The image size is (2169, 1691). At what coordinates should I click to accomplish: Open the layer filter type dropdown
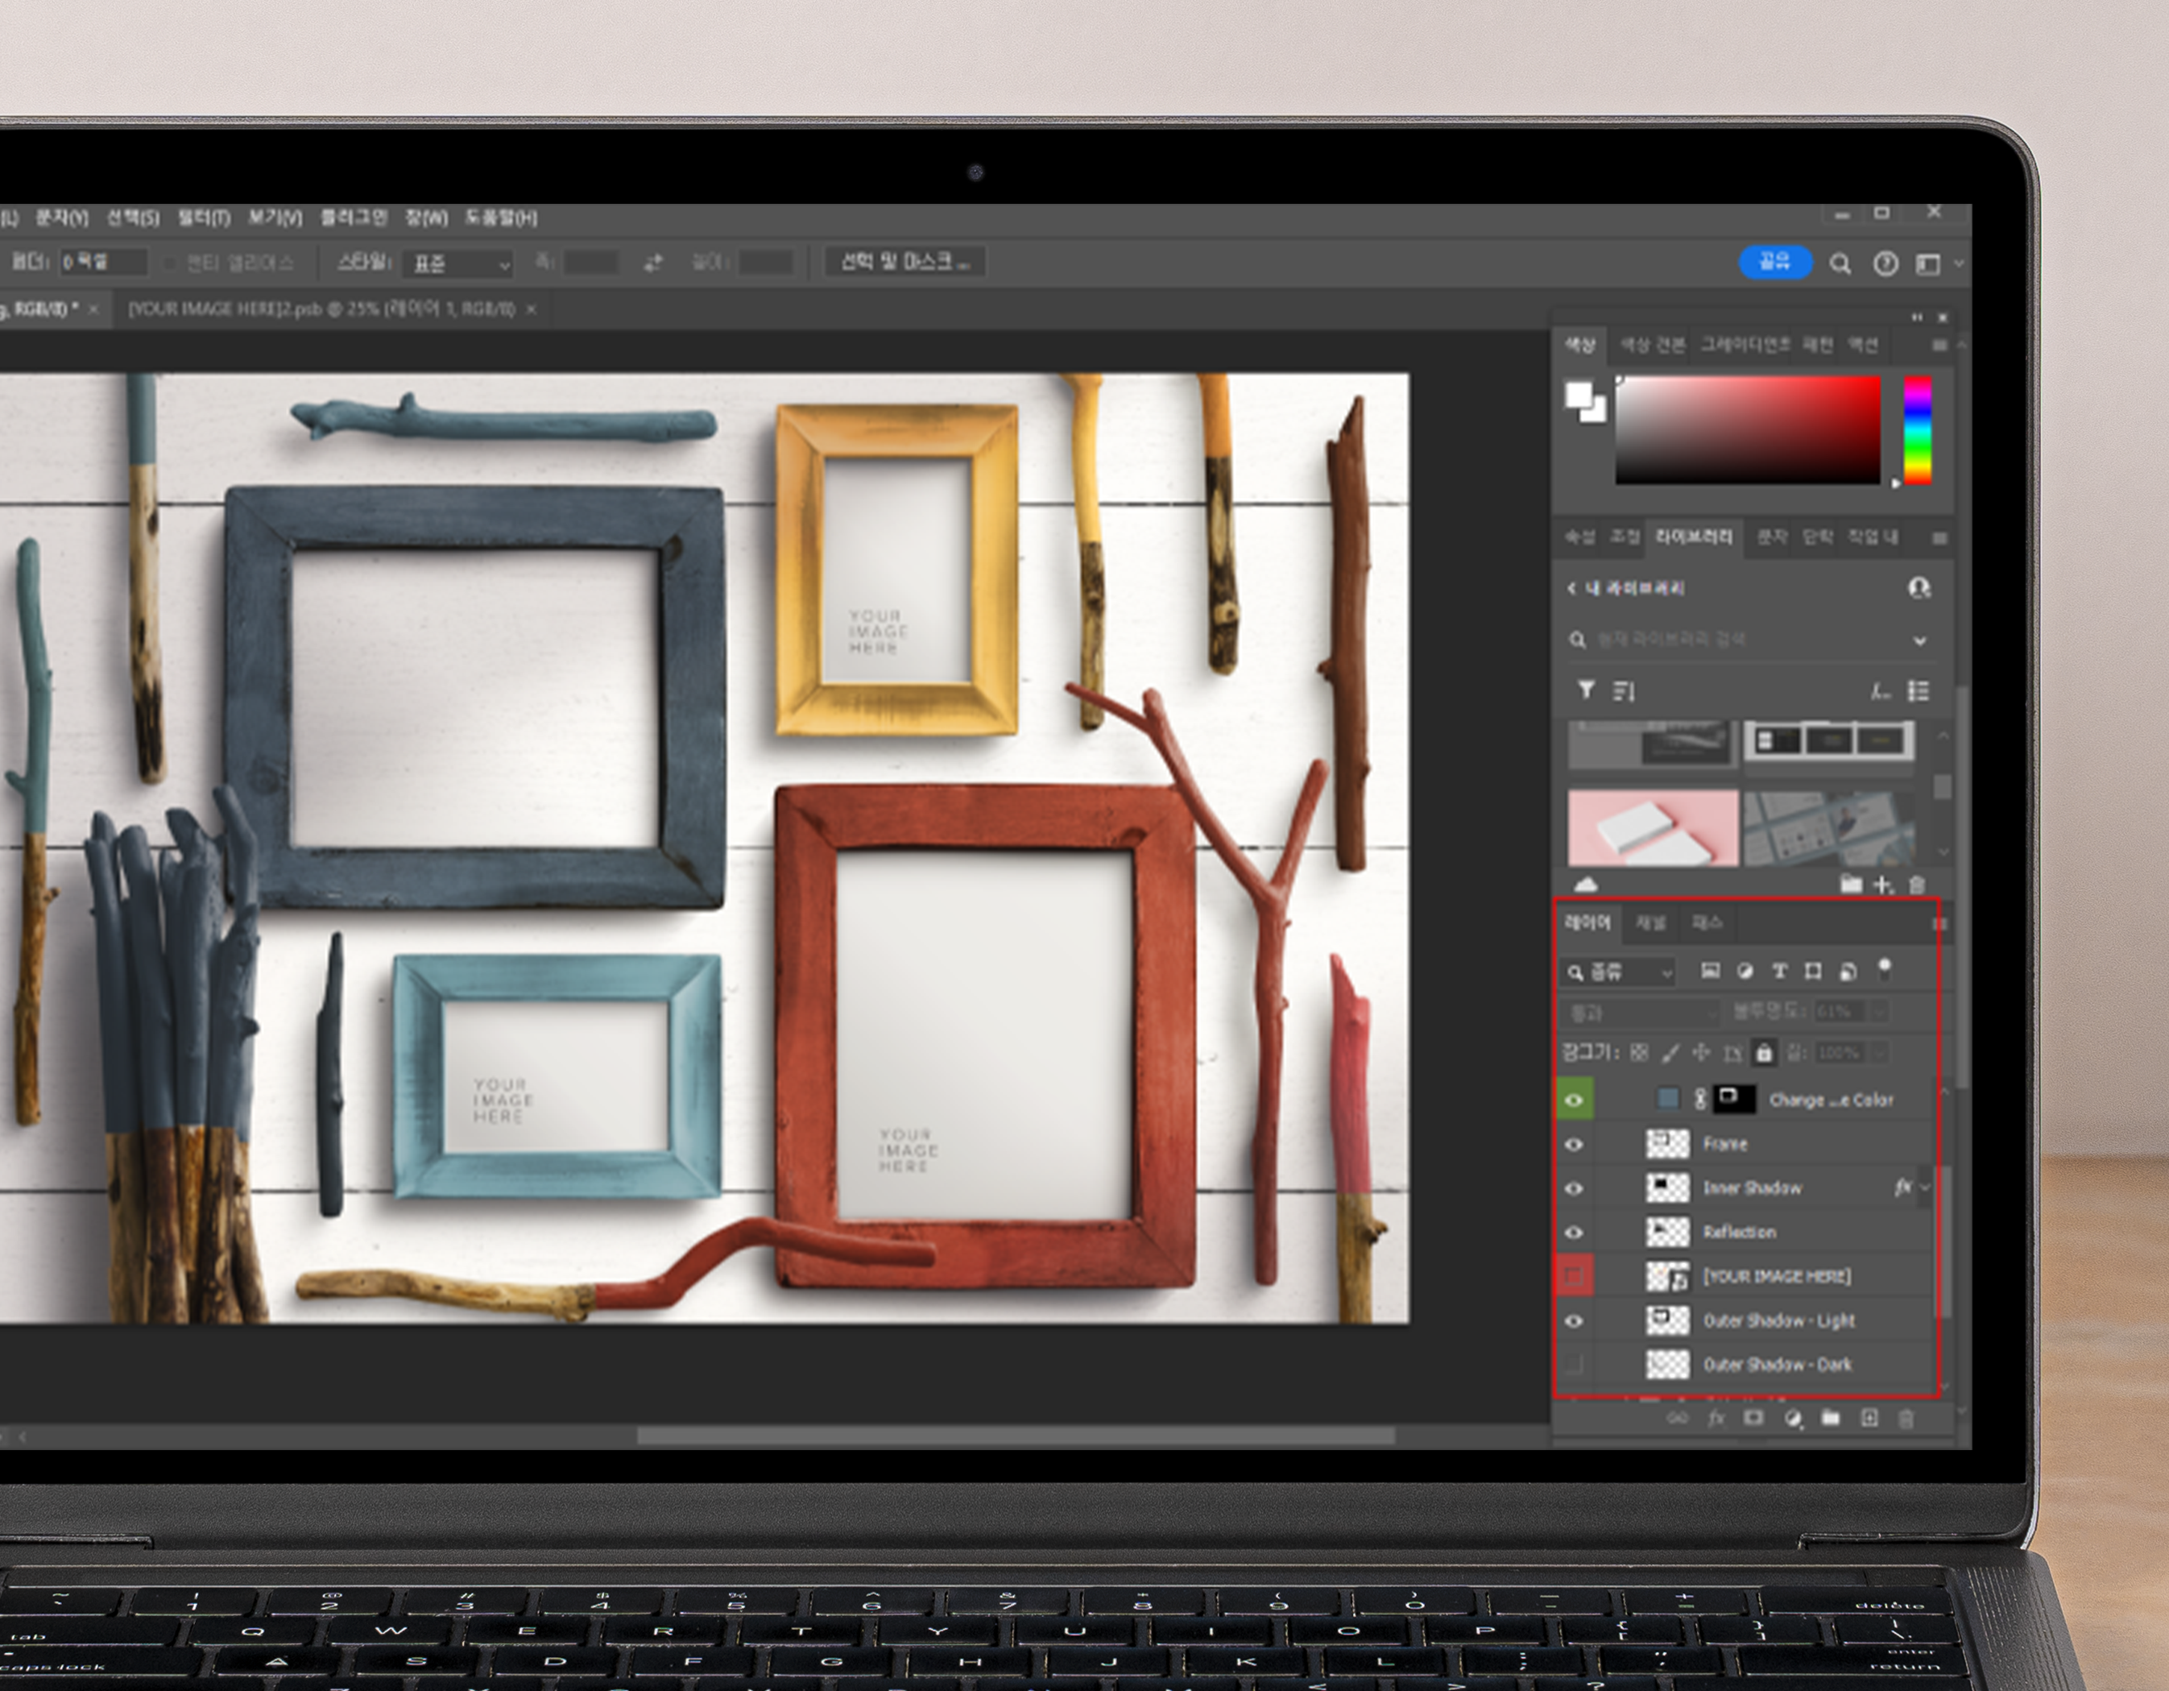[x=1620, y=972]
